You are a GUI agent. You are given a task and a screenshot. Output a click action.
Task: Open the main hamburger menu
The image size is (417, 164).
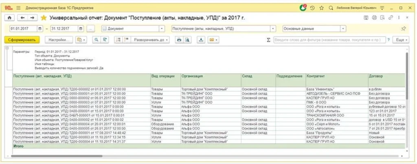[x=18, y=8]
